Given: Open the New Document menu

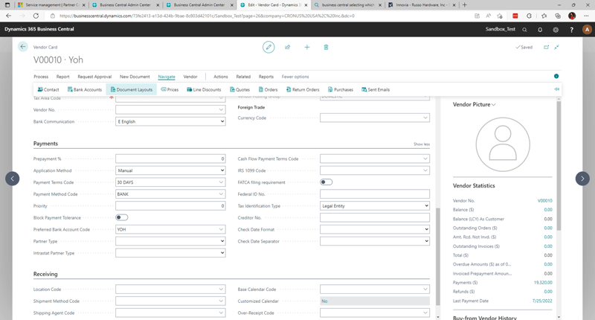Looking at the screenshot, I should pyautogui.click(x=135, y=77).
